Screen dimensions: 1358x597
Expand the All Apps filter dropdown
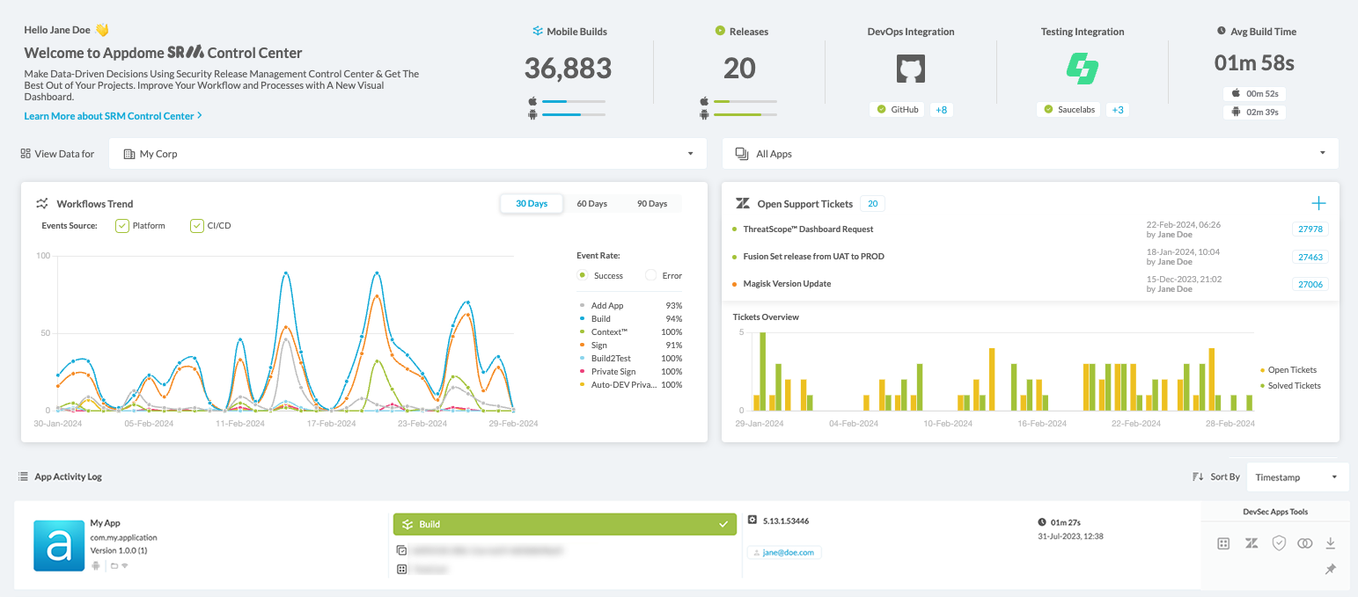pyautogui.click(x=1030, y=154)
